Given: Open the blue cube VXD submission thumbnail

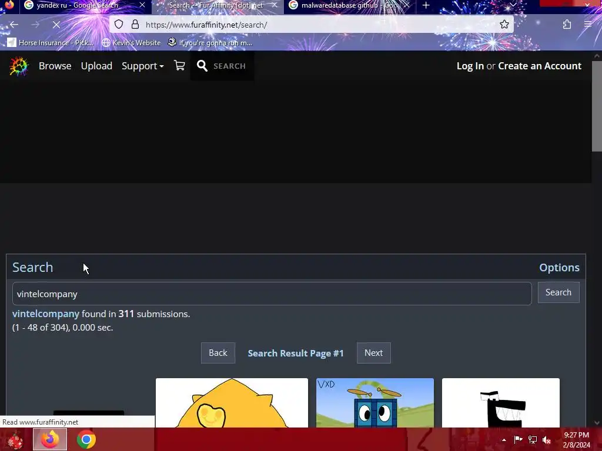Looking at the screenshot, I should (374, 403).
